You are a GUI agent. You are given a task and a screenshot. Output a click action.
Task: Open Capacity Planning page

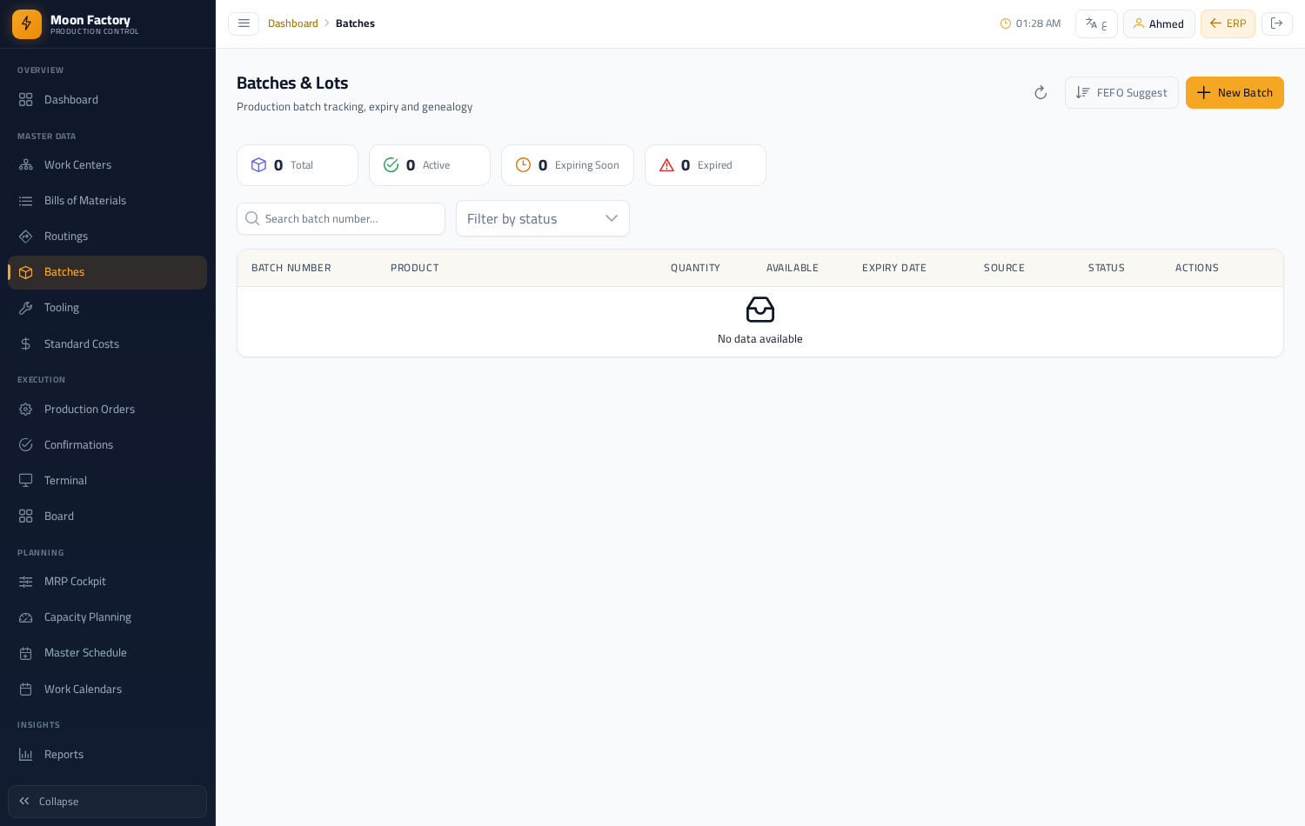coord(107,617)
